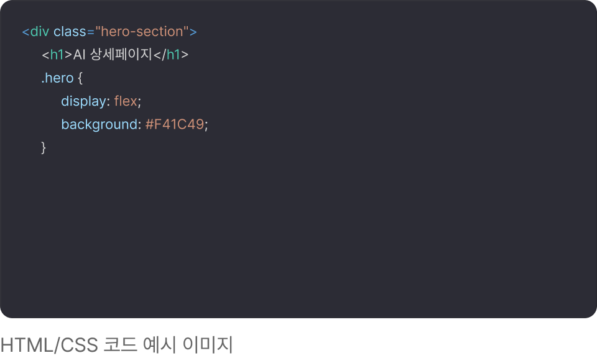Click the "AI" heading text

click(x=80, y=55)
